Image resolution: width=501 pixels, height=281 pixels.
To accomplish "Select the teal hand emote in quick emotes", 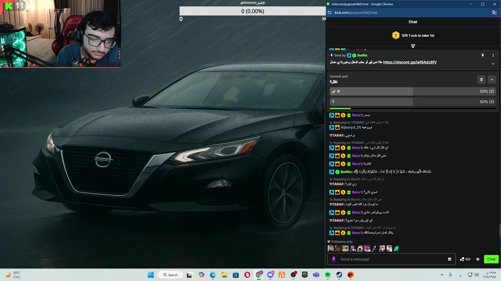I will coord(396,249).
